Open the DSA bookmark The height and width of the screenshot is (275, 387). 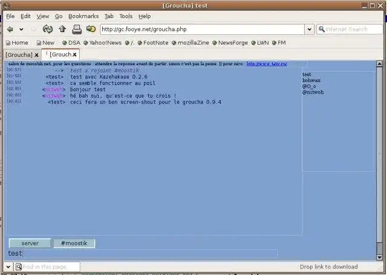[x=71, y=43]
